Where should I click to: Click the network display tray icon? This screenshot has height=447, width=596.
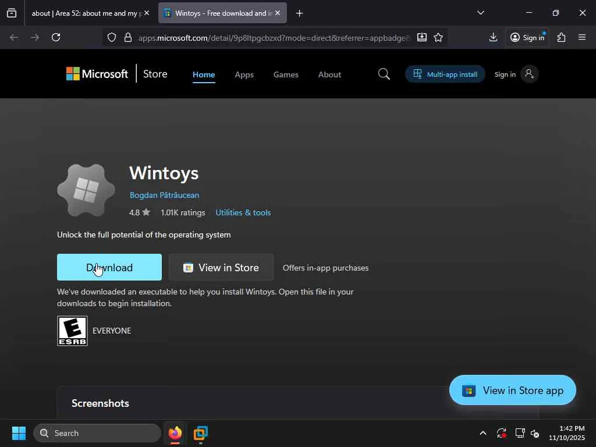pos(520,433)
